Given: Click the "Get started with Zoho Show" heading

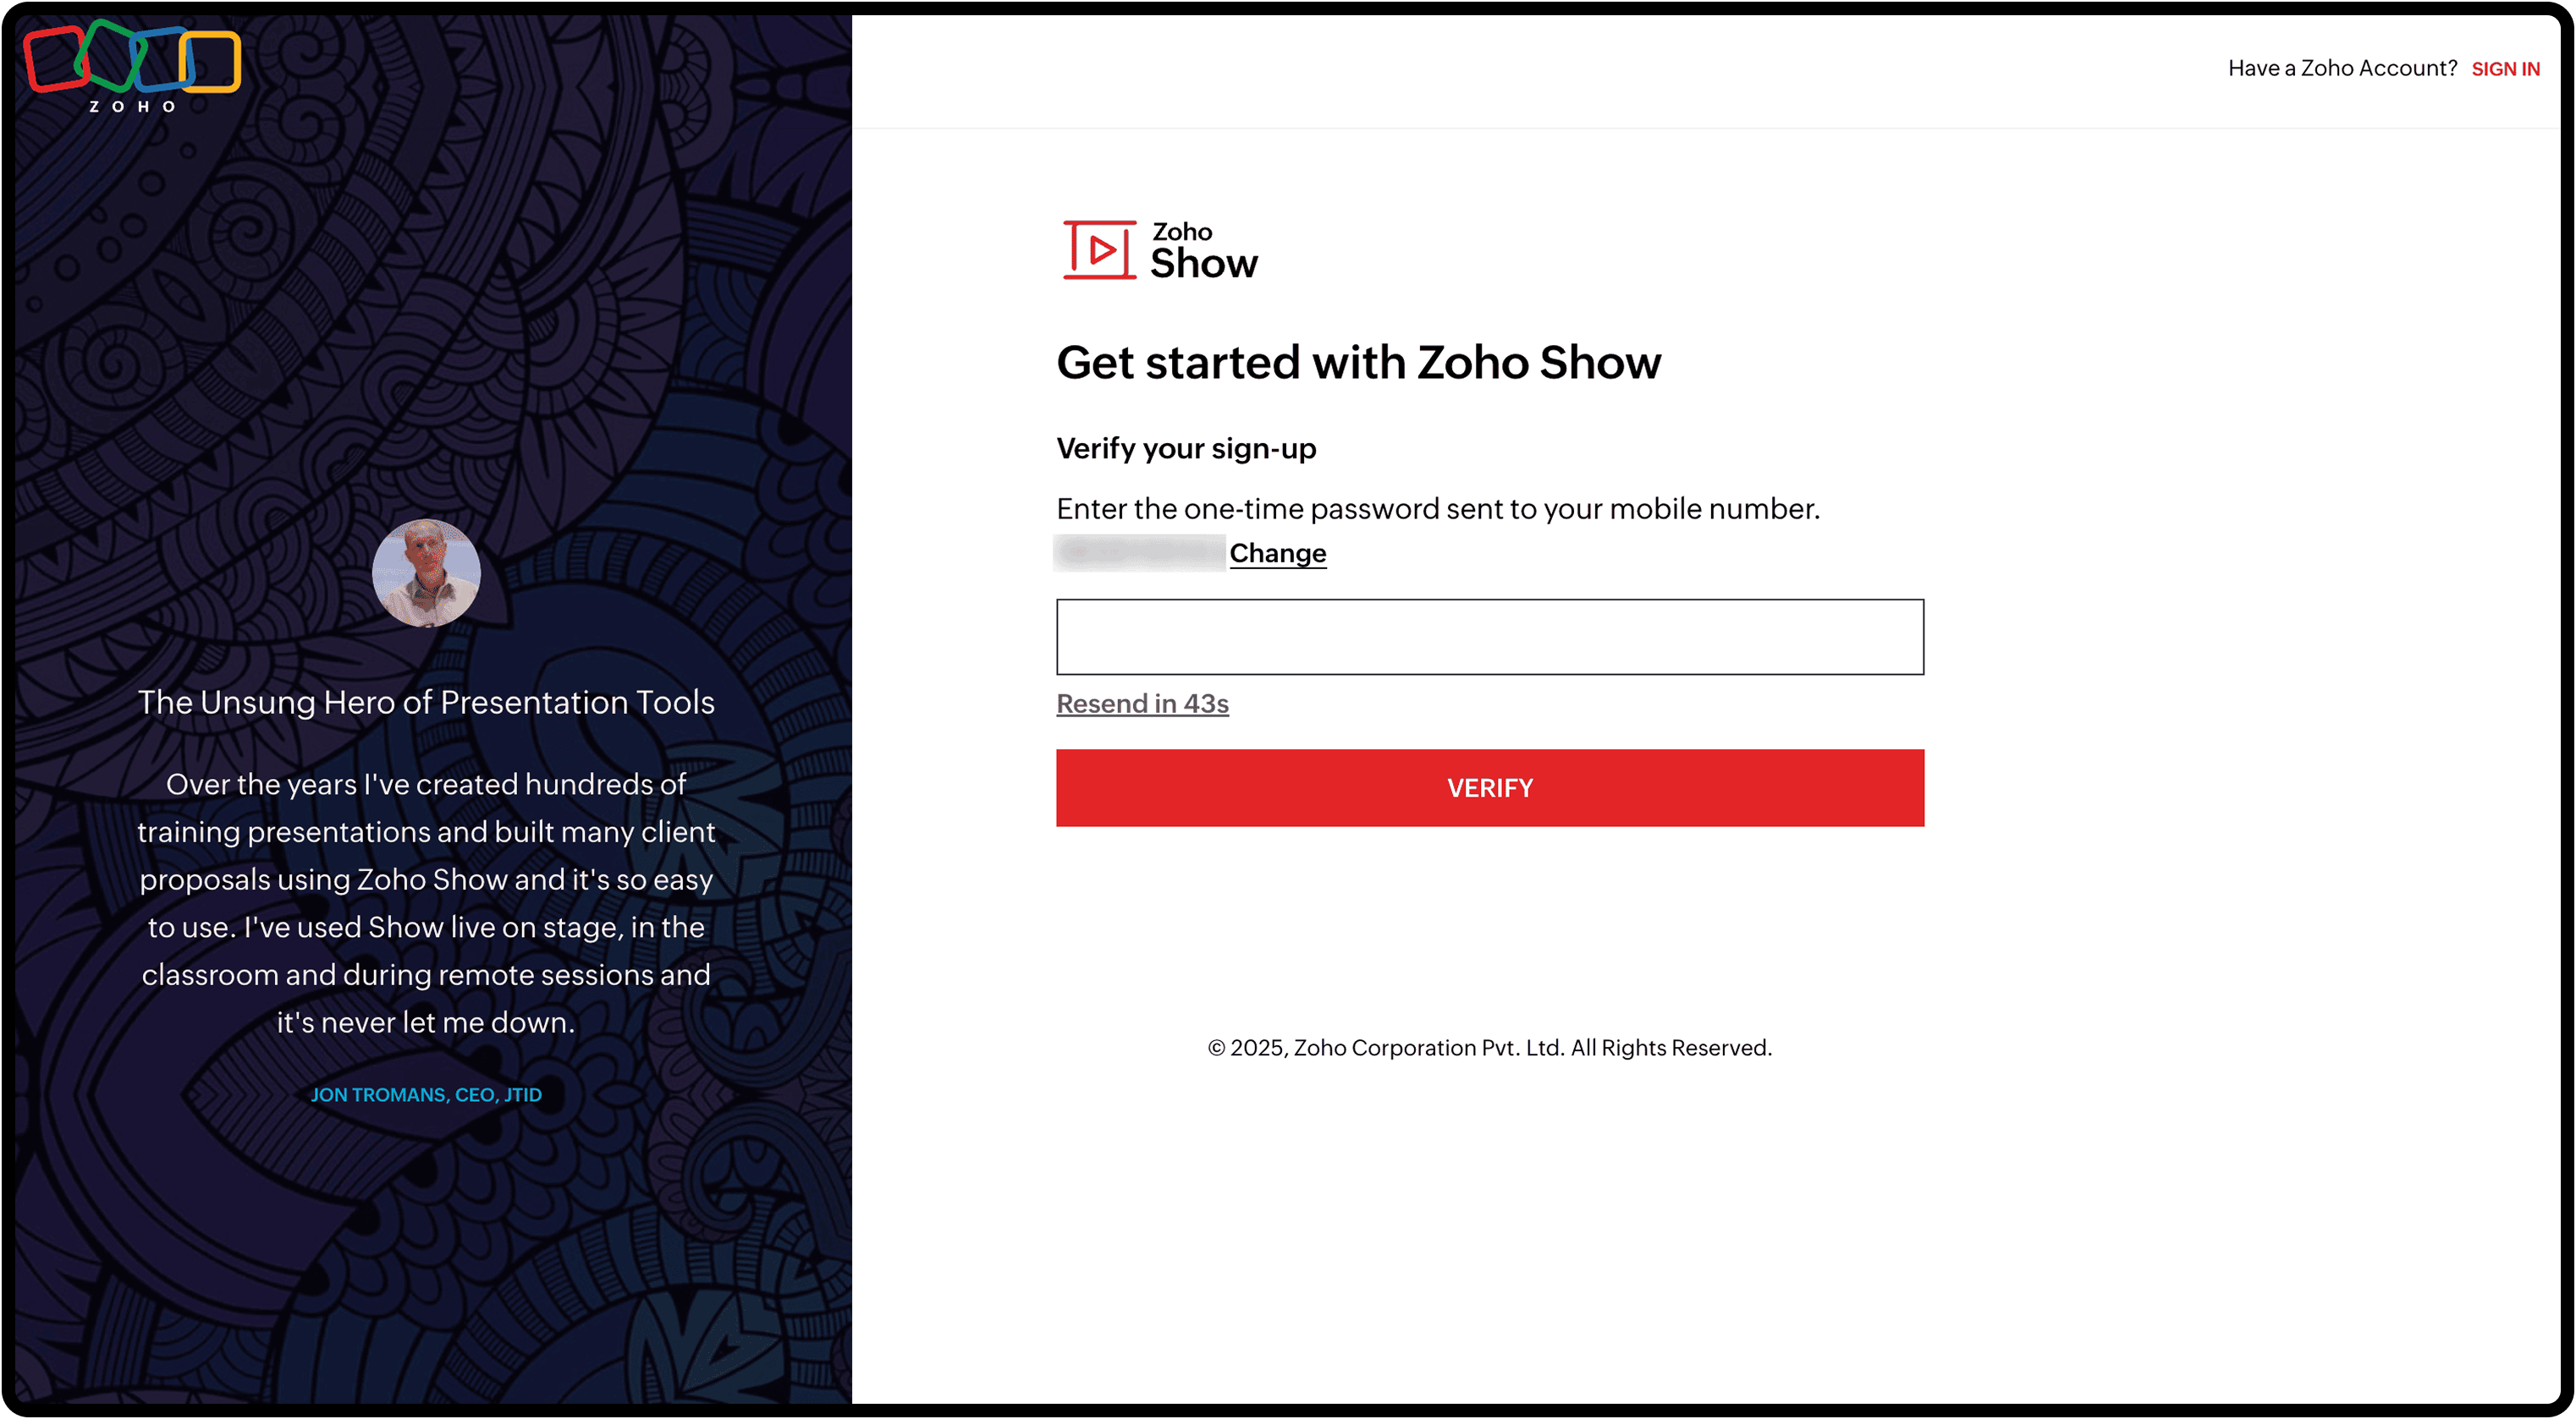Looking at the screenshot, I should click(1358, 362).
